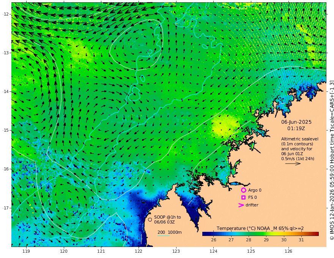334x258 pixels.
Task: Click the 'SOOP @1h to' label
Action: 167,217
